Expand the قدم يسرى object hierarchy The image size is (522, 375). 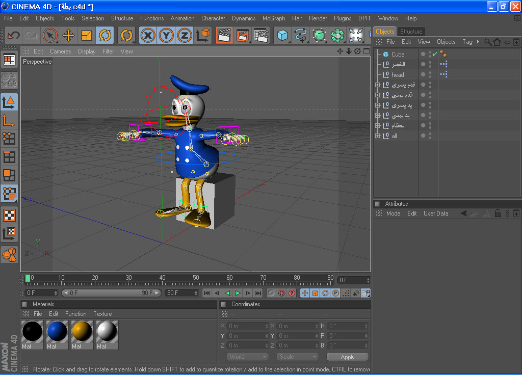coord(378,85)
